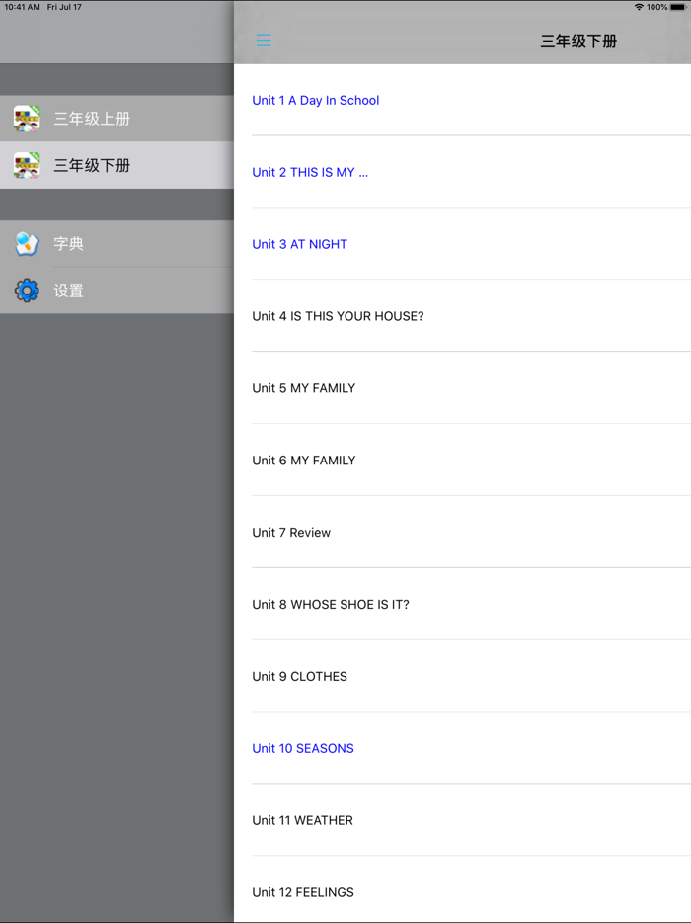Select Unit 9 CLOTHES
The height and width of the screenshot is (923, 691).
pos(462,676)
